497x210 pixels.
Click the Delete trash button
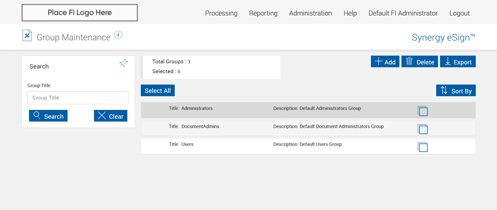click(419, 62)
